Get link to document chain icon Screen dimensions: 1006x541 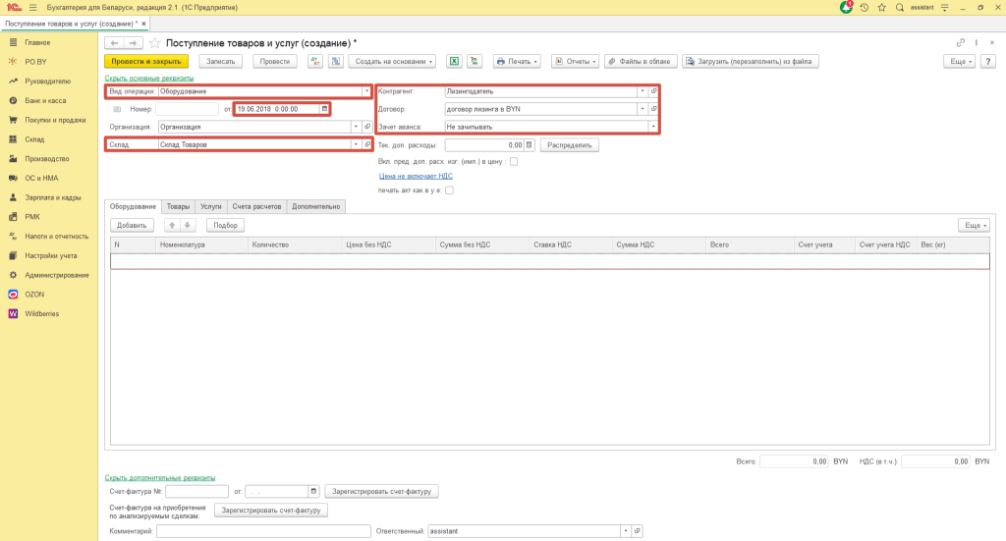tap(961, 43)
